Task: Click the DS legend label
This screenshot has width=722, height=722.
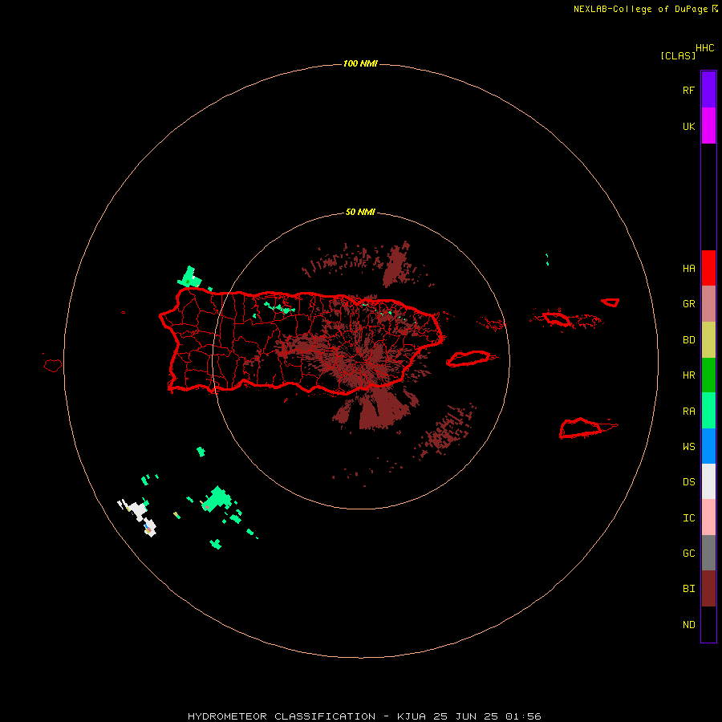Action: click(688, 482)
